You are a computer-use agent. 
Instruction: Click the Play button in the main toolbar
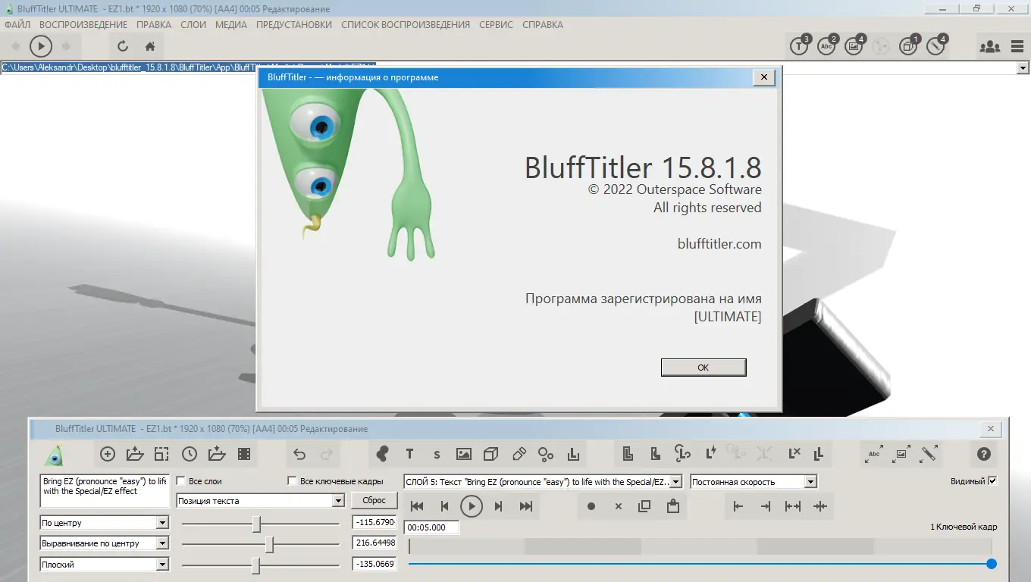(x=41, y=46)
